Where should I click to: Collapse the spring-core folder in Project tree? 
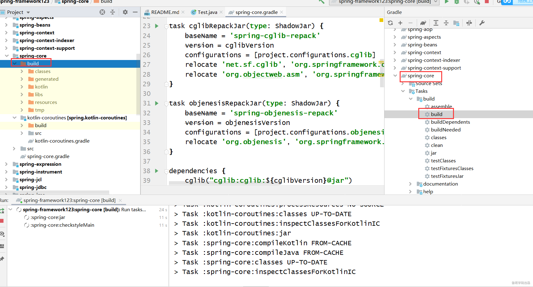(x=7, y=56)
